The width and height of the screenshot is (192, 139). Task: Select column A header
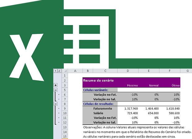75,71
